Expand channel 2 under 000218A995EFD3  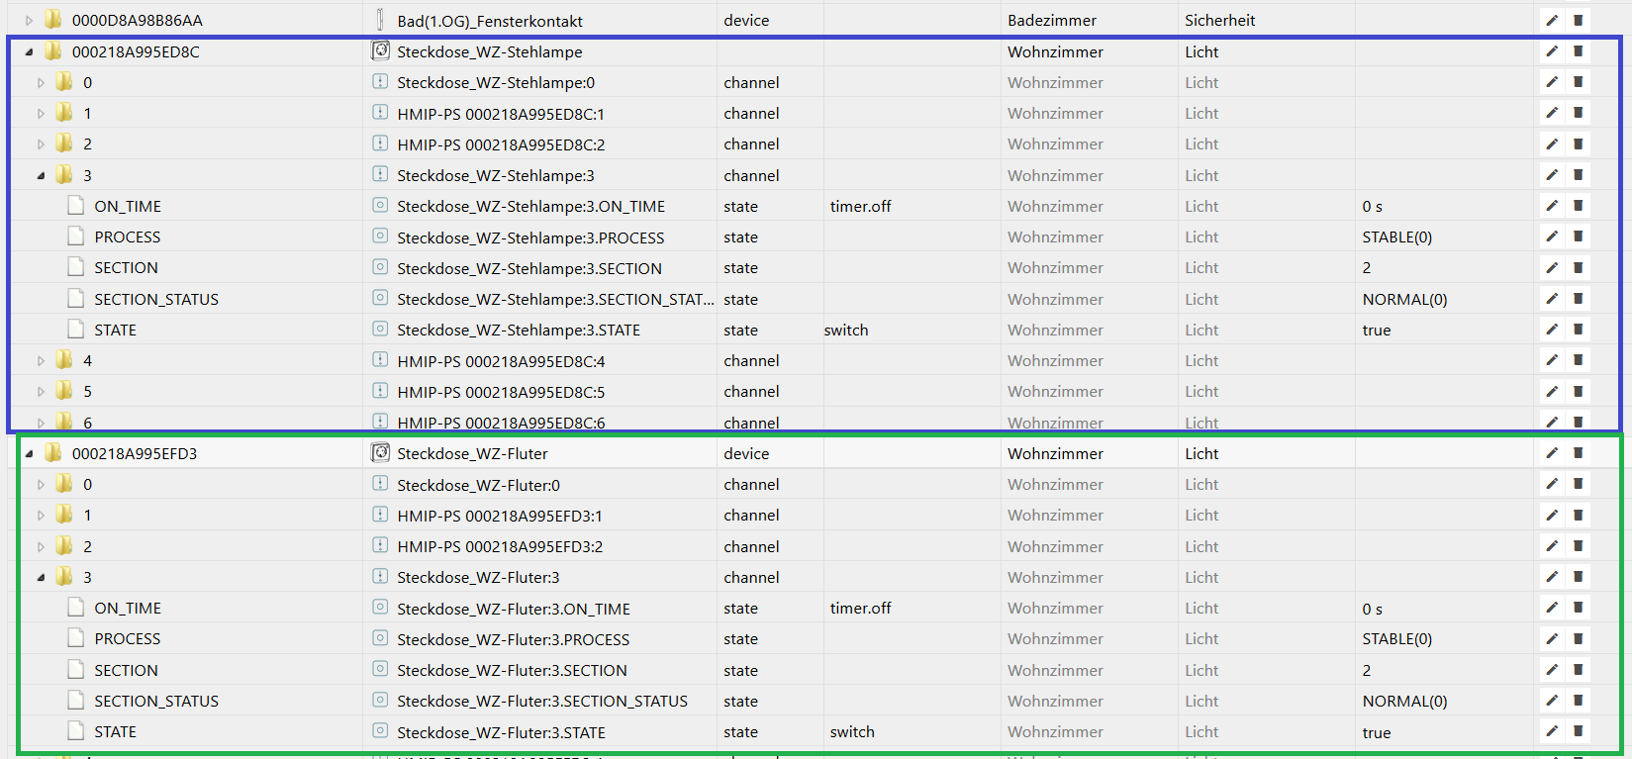click(x=41, y=546)
